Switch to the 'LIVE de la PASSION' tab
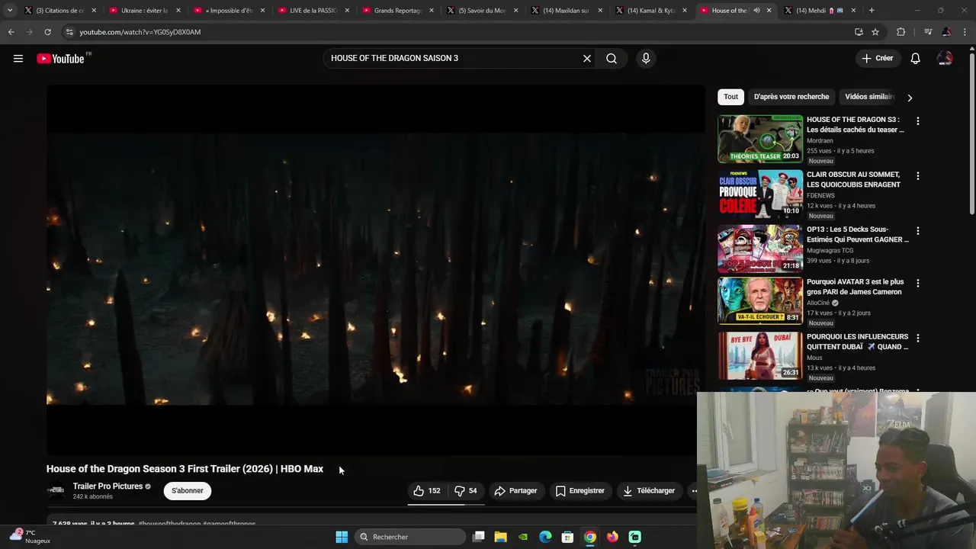 click(x=313, y=11)
